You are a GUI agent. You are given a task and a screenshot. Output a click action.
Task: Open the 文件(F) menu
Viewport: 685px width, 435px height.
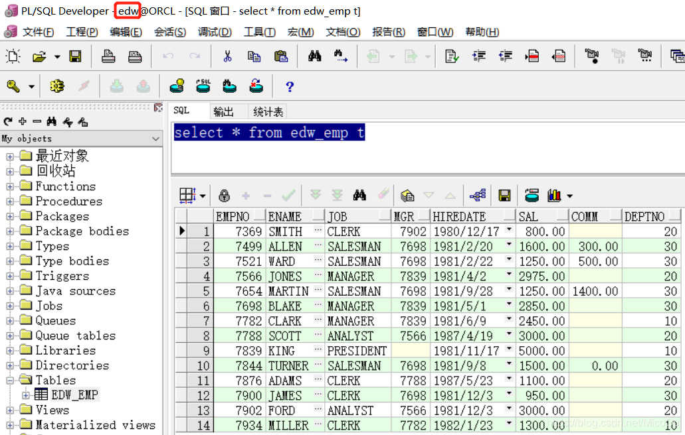(x=38, y=32)
